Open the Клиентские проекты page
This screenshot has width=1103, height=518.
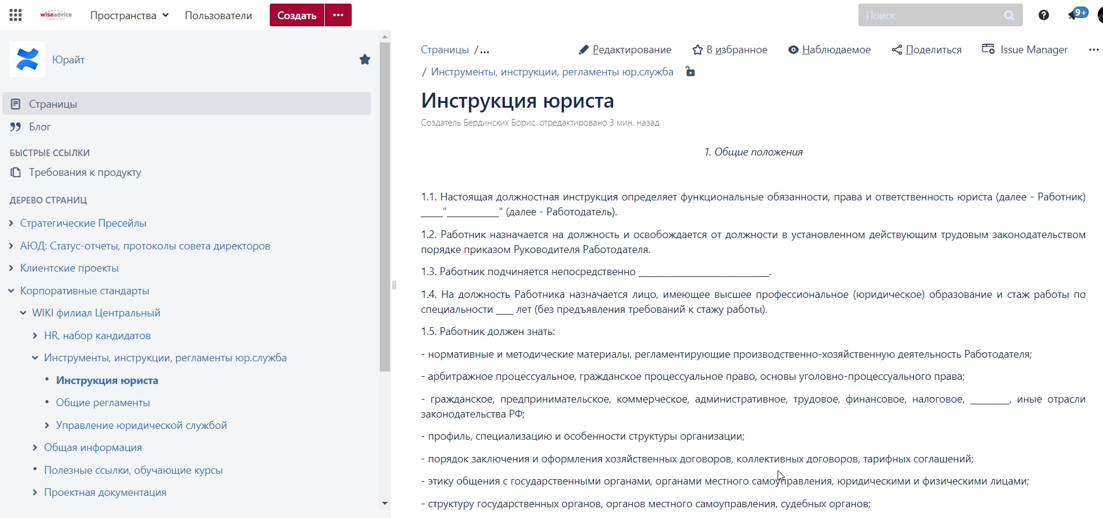click(69, 268)
